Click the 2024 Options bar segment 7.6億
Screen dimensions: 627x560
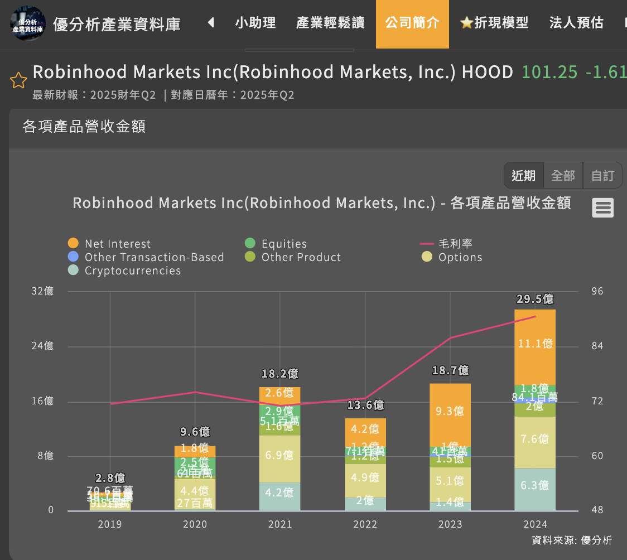click(535, 442)
